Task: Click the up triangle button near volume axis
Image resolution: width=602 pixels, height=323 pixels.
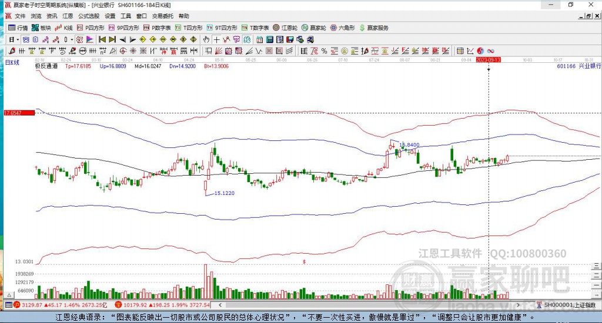Action: [9, 295]
